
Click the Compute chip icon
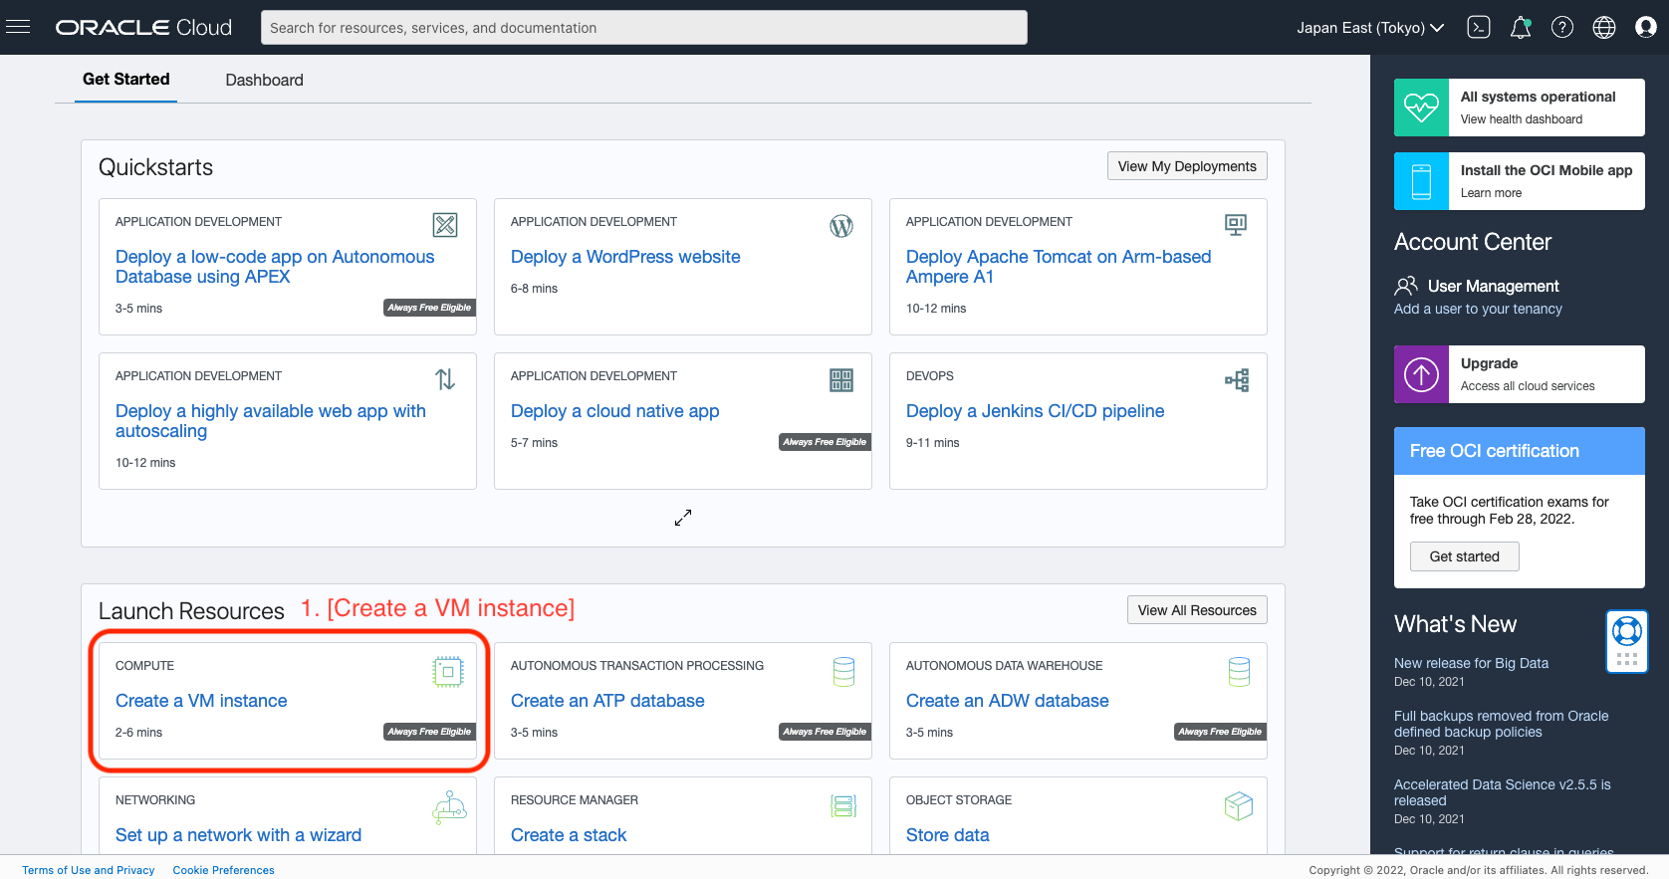pos(448,672)
